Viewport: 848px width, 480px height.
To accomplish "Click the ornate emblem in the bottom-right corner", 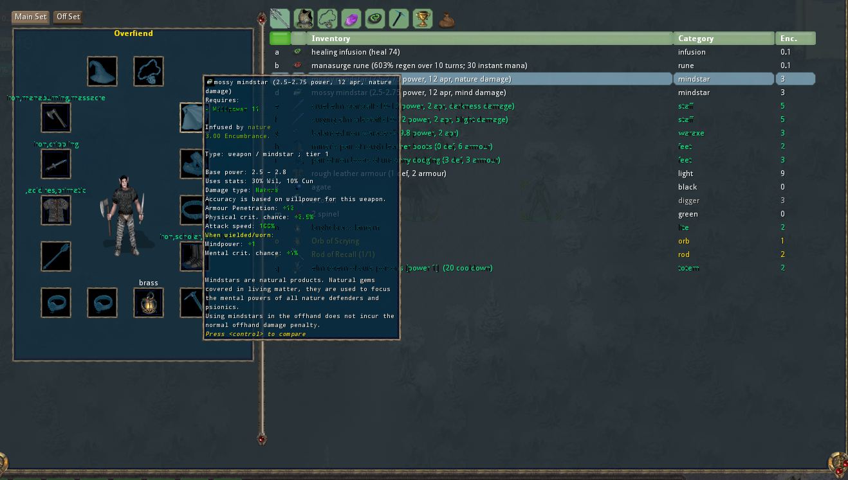I will [x=838, y=463].
